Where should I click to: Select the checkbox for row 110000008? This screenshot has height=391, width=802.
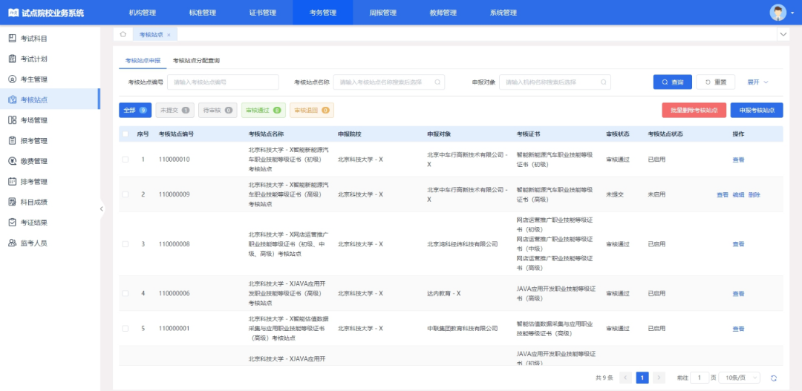pyautogui.click(x=125, y=244)
